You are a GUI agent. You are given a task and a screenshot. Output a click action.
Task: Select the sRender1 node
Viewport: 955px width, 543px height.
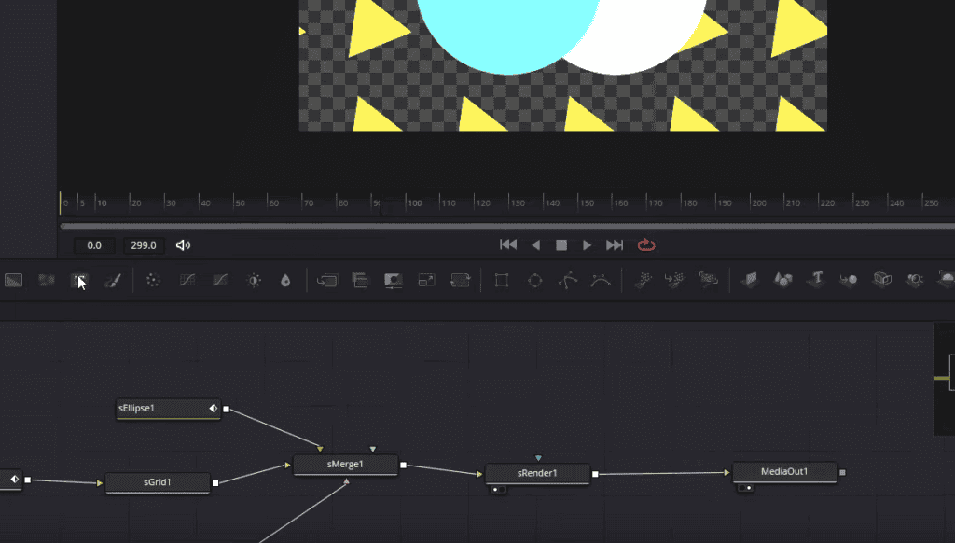pyautogui.click(x=537, y=474)
